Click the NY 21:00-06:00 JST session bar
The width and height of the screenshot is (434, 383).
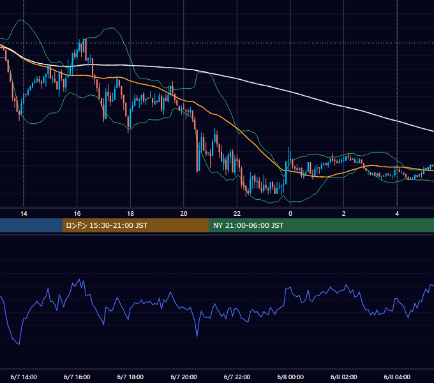click(321, 225)
